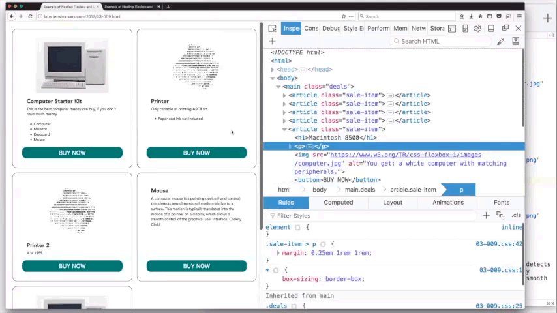The image size is (557, 313).
Task: Toggle responsive design mode icon
Action: (x=465, y=29)
